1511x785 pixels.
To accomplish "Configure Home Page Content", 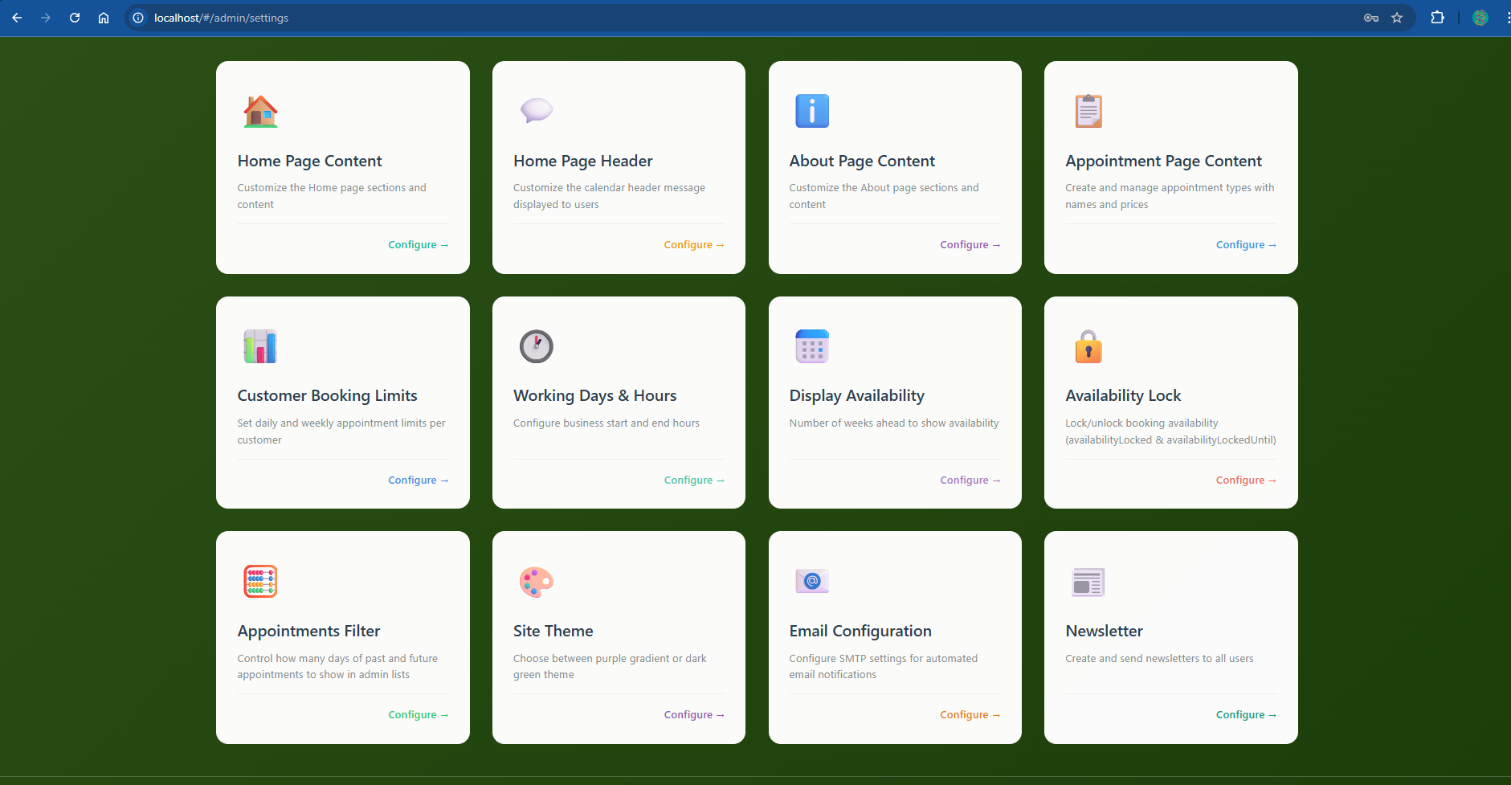I will click(418, 245).
